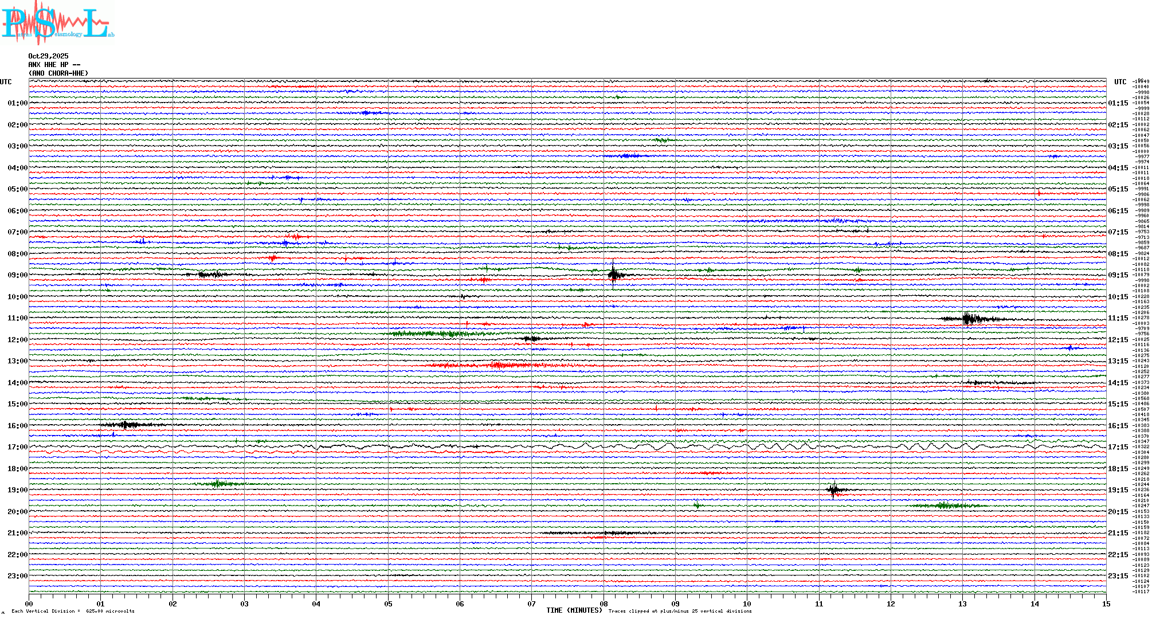
Task: Click the PSL seismology lab logo
Action: [x=57, y=23]
